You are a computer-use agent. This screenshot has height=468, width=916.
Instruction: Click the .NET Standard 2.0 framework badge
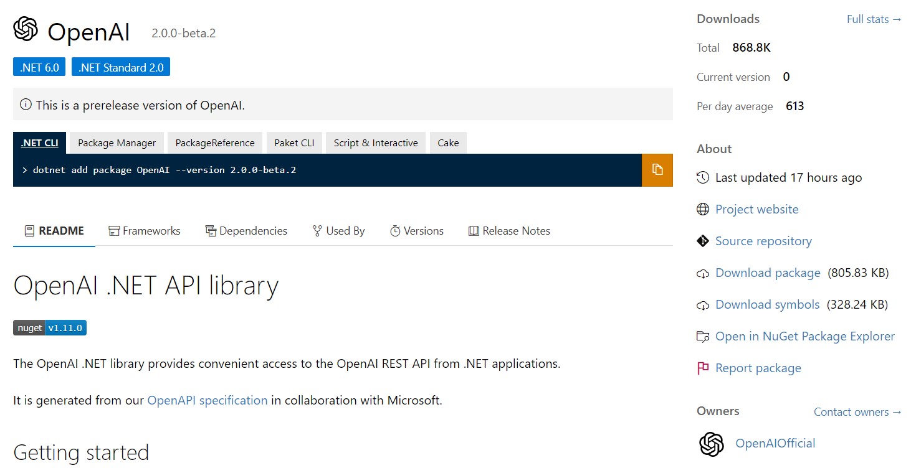[x=121, y=67]
